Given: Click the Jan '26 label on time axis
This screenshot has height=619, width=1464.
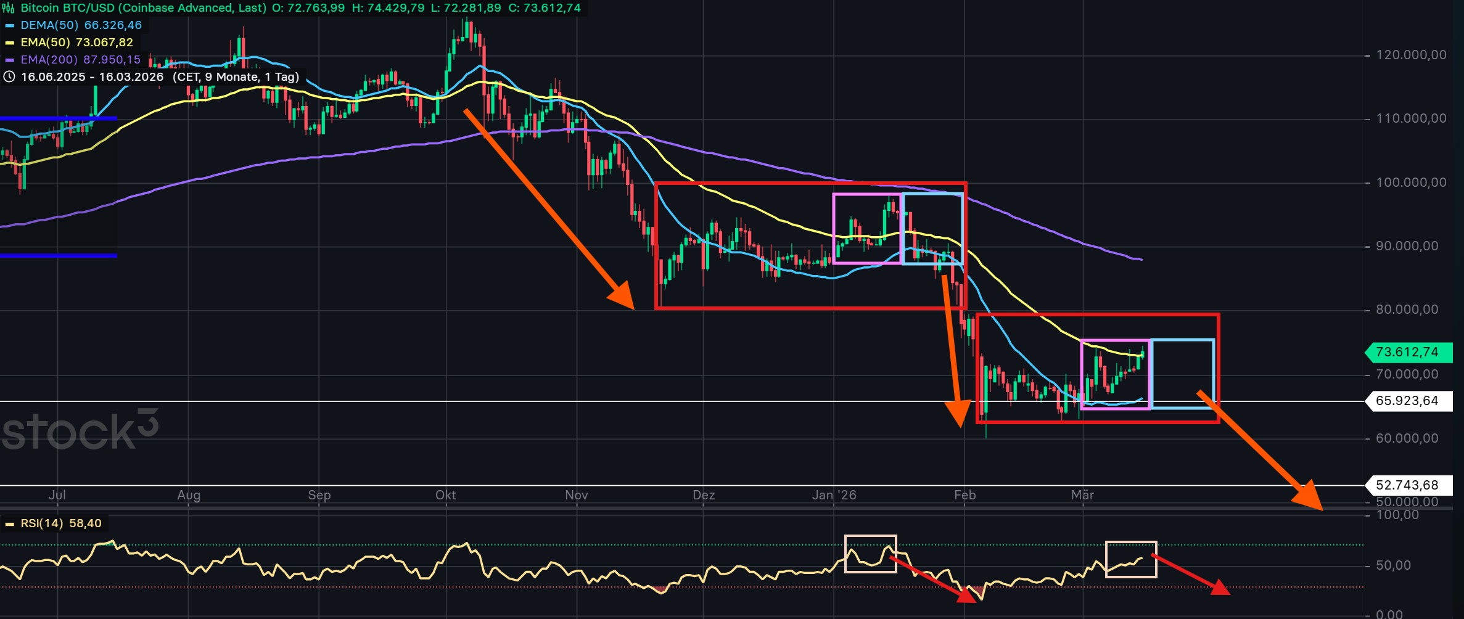Looking at the screenshot, I should (834, 495).
